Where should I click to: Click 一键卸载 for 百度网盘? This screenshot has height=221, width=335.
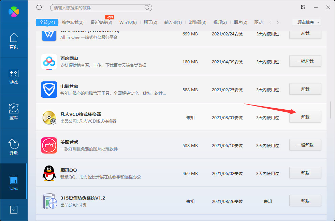click(x=305, y=61)
